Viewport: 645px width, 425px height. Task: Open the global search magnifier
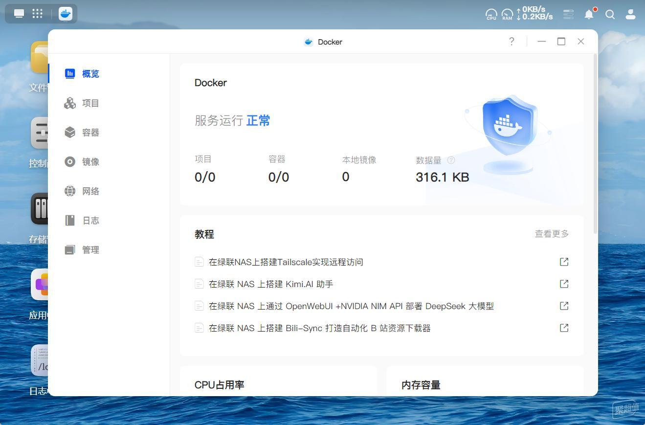click(x=610, y=15)
